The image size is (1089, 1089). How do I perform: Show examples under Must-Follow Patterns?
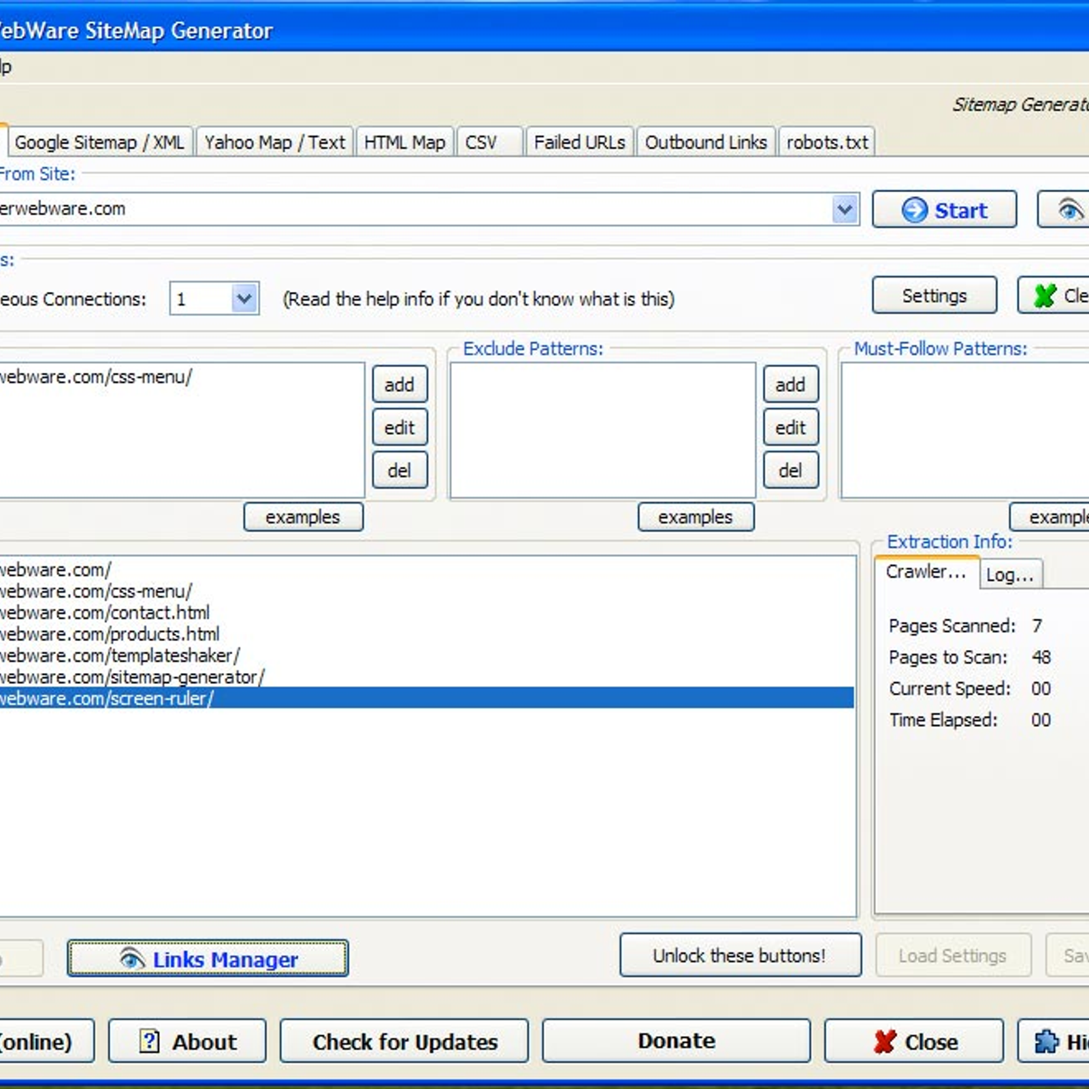coord(1050,517)
